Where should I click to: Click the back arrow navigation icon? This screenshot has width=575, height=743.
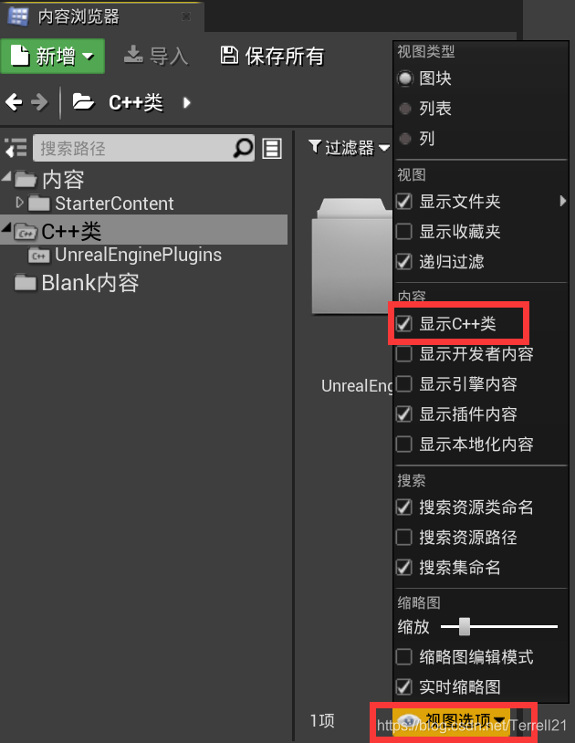point(14,102)
